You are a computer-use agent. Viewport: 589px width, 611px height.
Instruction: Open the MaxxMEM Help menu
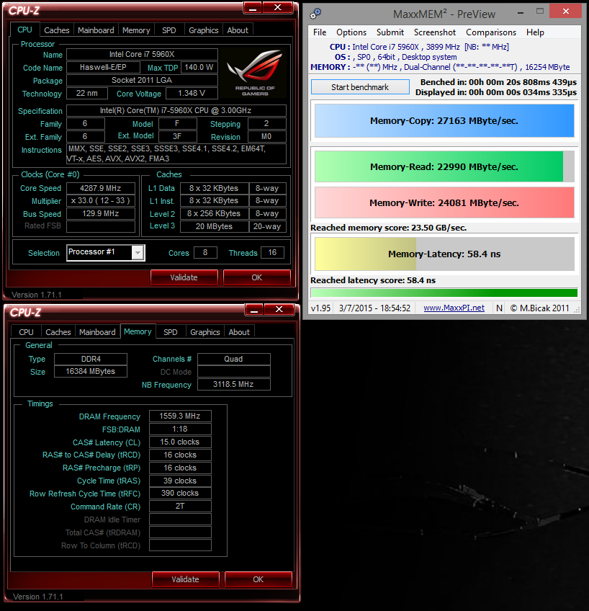coord(535,32)
